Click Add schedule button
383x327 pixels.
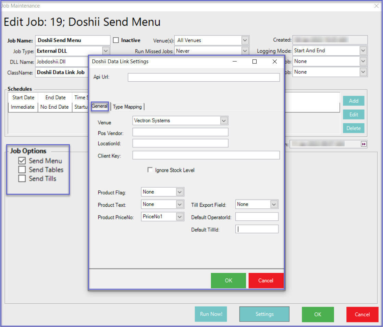[x=354, y=101]
